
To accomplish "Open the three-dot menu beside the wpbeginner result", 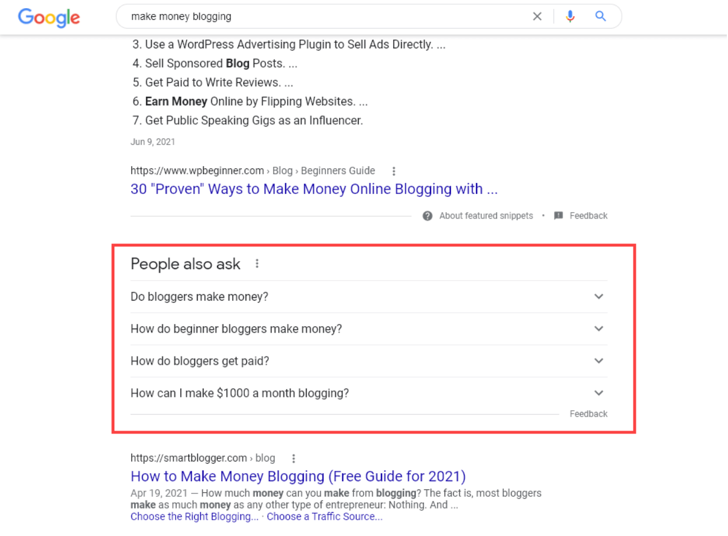I will [x=394, y=171].
